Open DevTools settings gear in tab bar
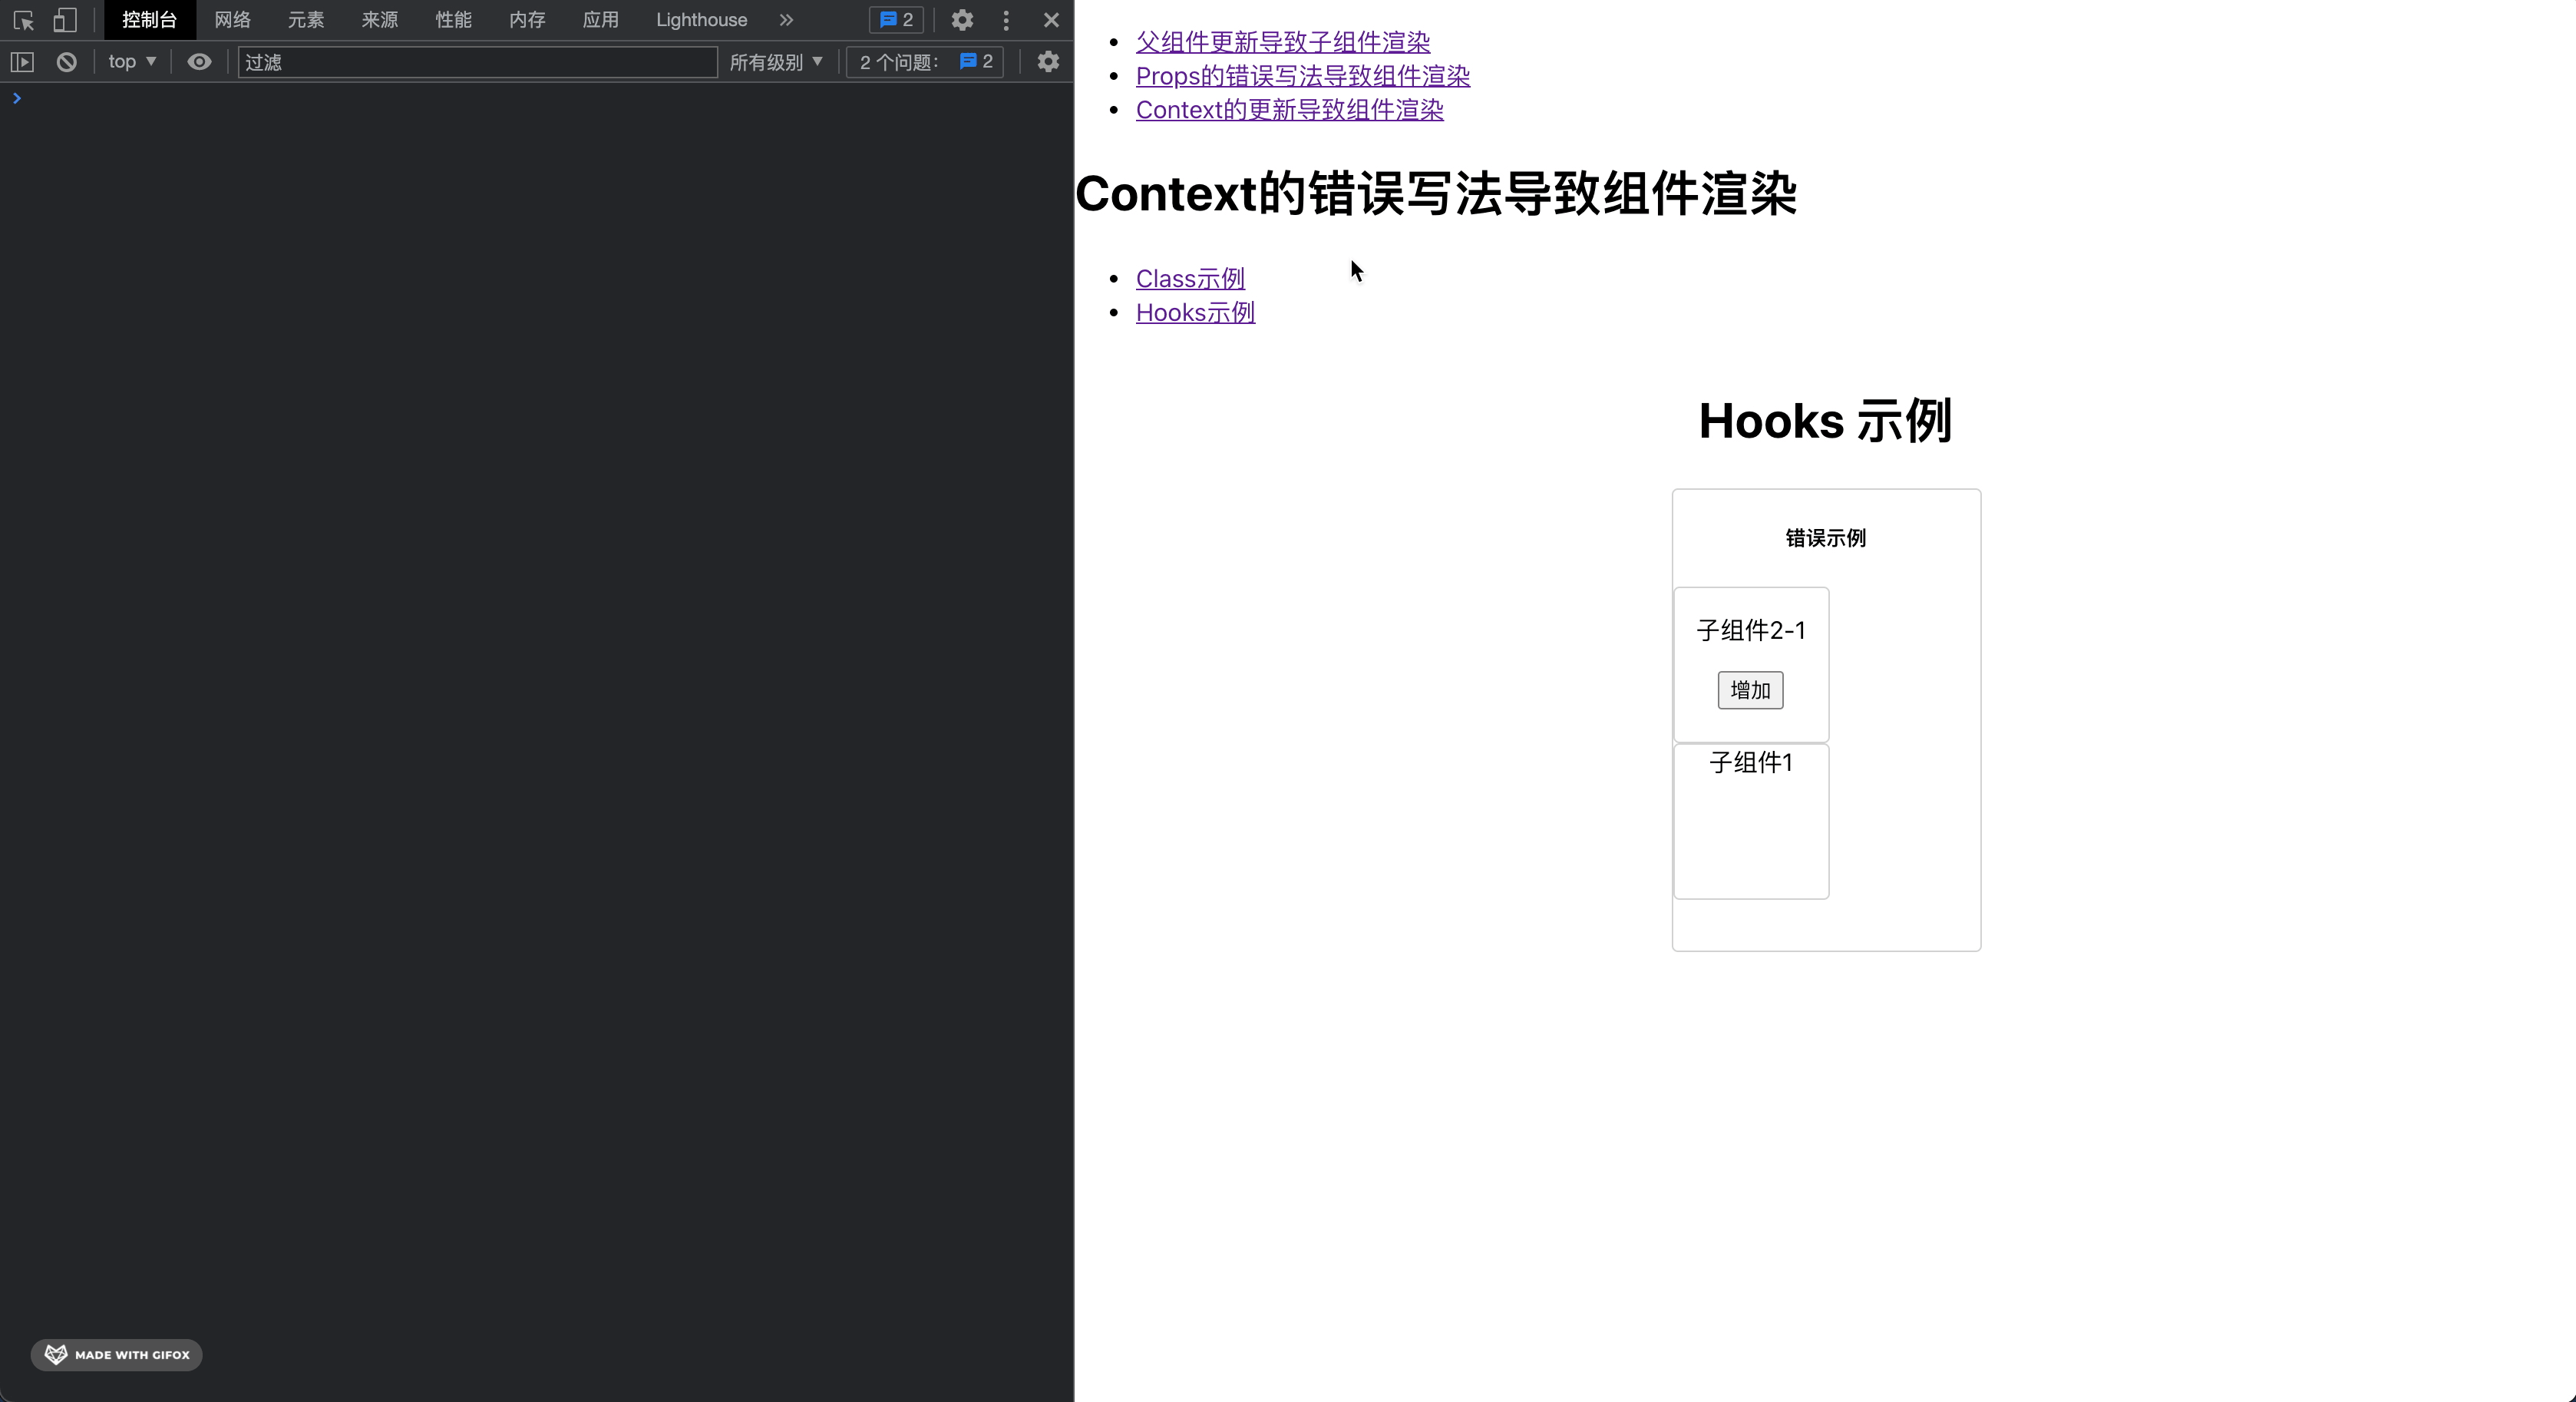Image resolution: width=2576 pixels, height=1402 pixels. click(x=962, y=20)
